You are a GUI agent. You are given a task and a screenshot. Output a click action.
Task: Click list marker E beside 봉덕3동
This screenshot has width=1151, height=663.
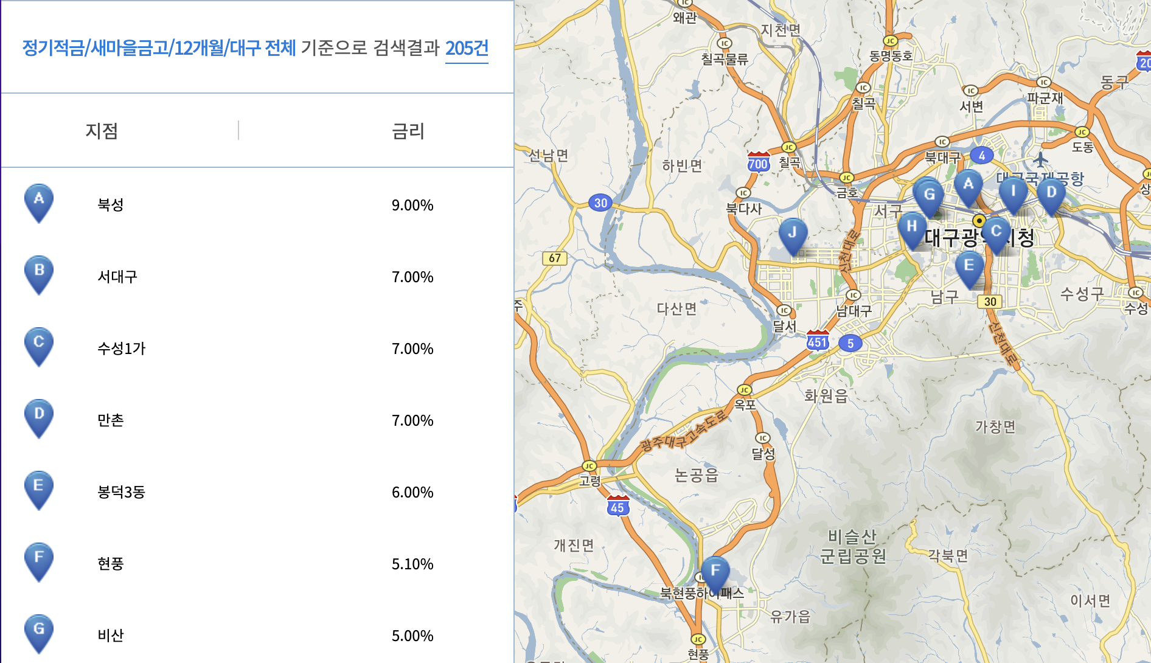coord(39,491)
